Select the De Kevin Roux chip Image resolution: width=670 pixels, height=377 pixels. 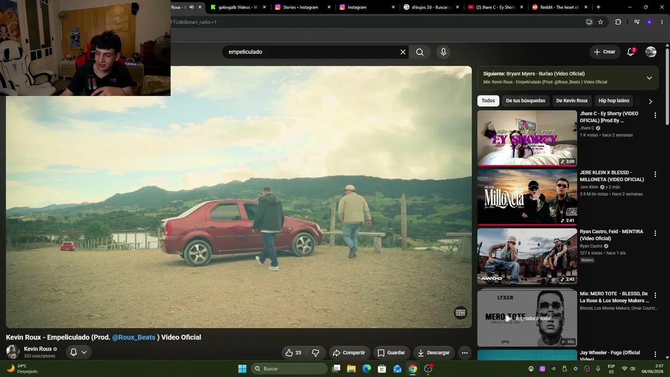pos(572,101)
